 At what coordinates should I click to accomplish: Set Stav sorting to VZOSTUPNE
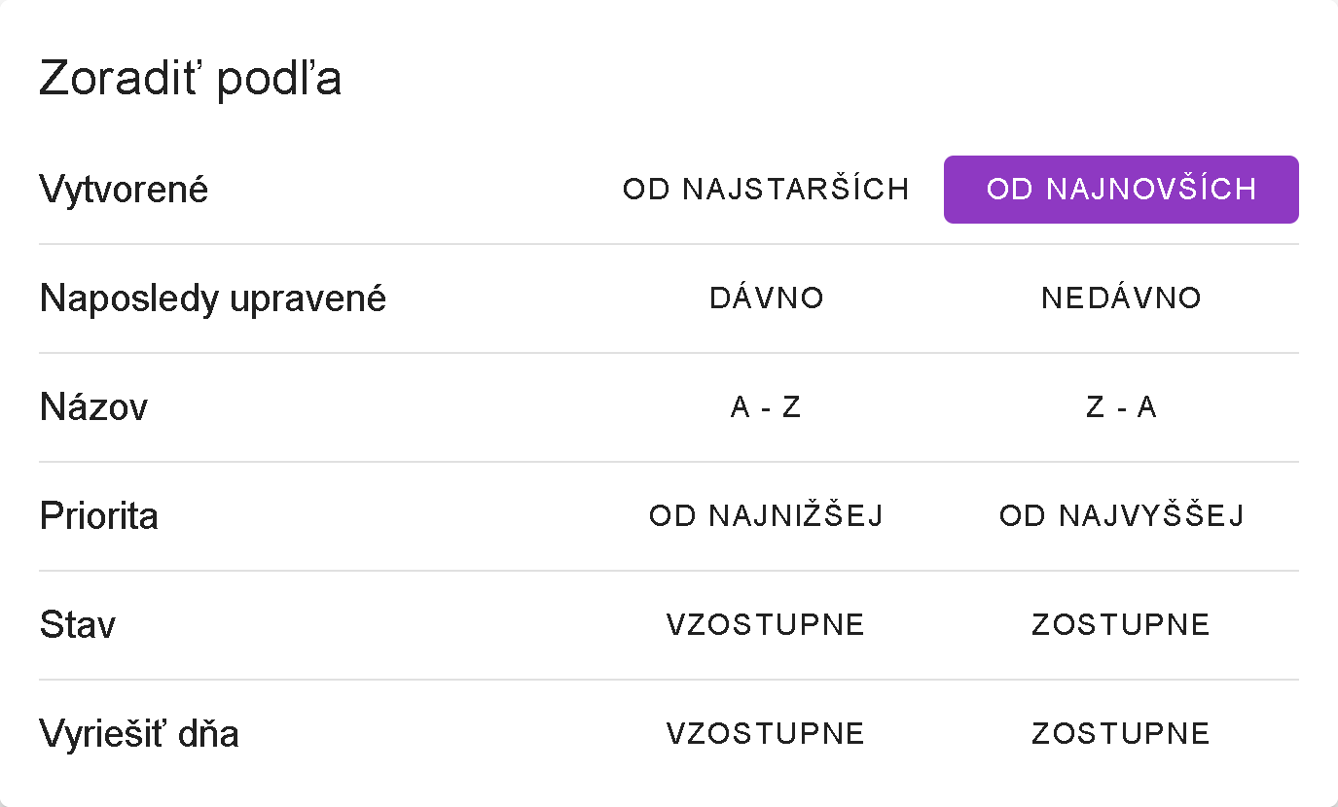(766, 625)
